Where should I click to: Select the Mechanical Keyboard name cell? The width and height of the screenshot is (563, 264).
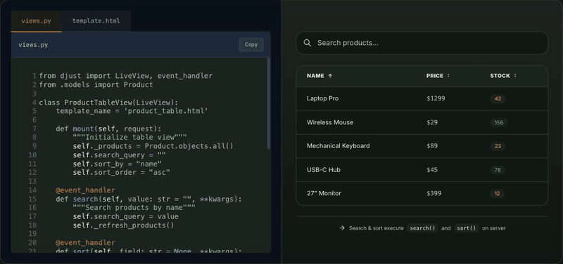[x=339, y=146]
